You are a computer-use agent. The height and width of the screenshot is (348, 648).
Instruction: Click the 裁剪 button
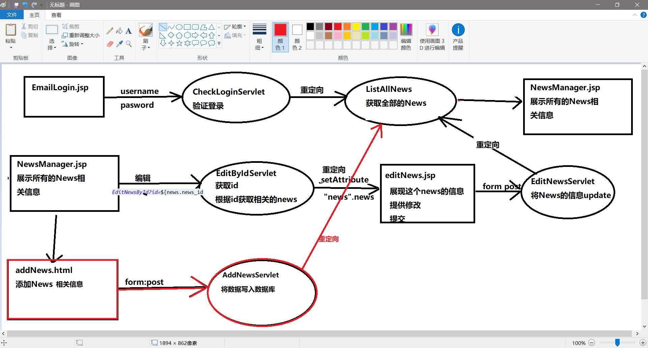pos(71,26)
